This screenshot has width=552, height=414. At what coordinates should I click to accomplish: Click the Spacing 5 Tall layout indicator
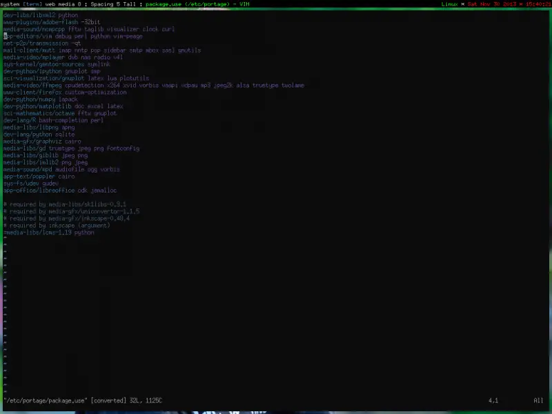coord(113,4)
